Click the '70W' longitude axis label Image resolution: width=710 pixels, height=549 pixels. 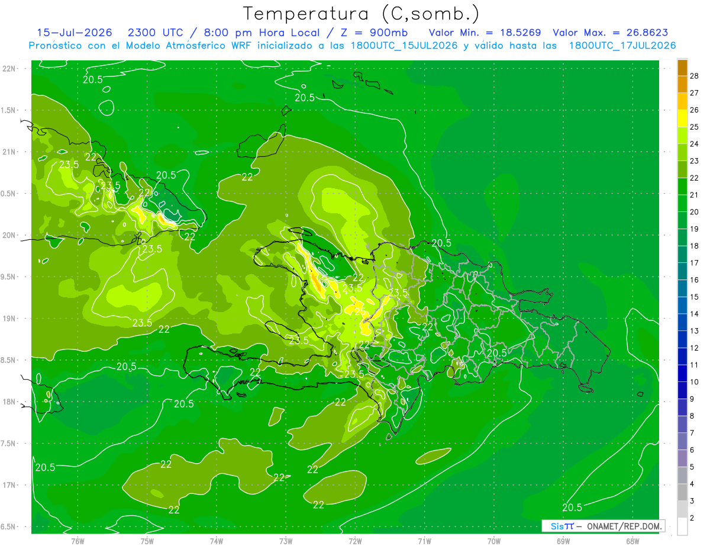click(x=493, y=541)
